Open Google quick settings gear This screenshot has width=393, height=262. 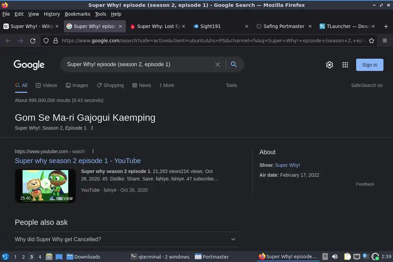pyautogui.click(x=329, y=65)
